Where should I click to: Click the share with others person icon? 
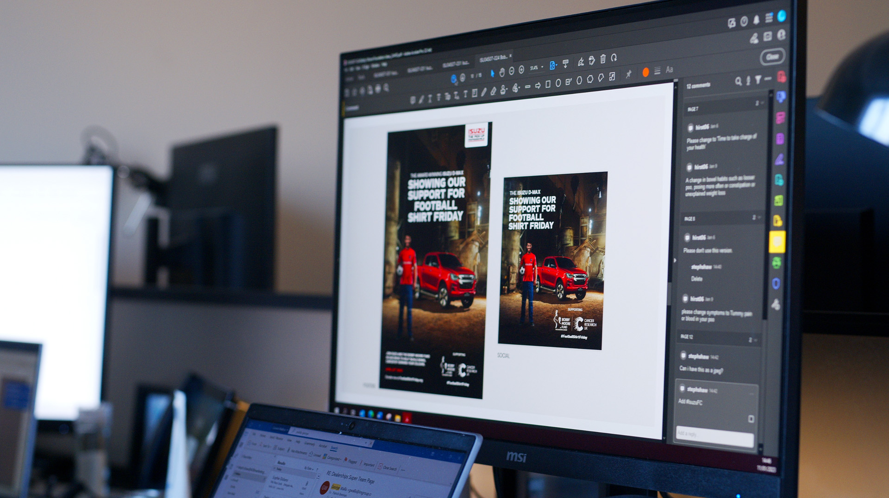pos(782,35)
